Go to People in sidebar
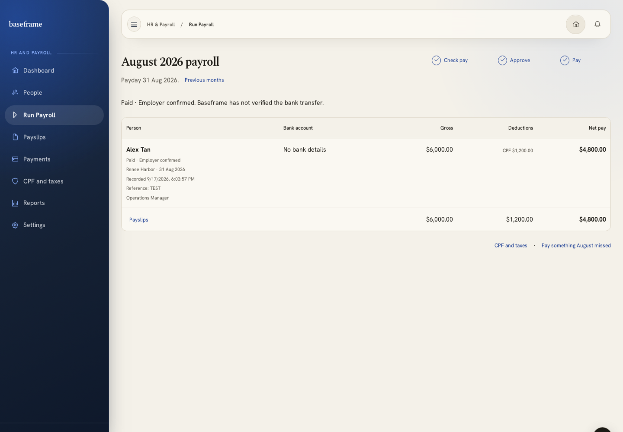 coord(54,92)
